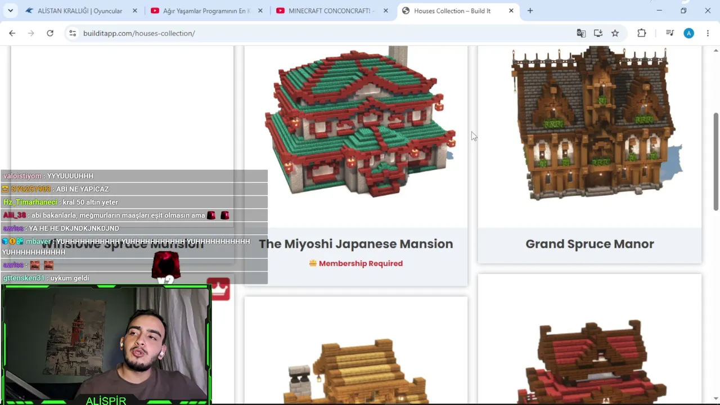The image size is (720, 405).
Task: Close the Houses Collection tab
Action: [511, 11]
